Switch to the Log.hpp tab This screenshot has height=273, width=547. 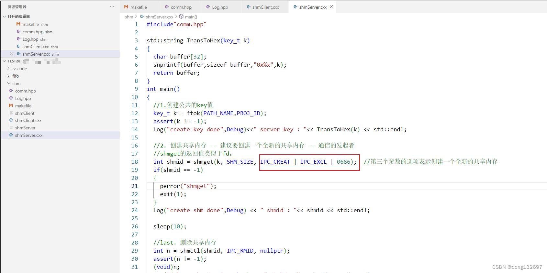click(221, 7)
